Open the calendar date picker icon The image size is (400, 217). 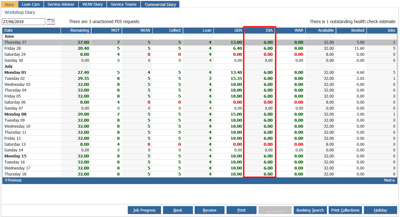coord(51,22)
